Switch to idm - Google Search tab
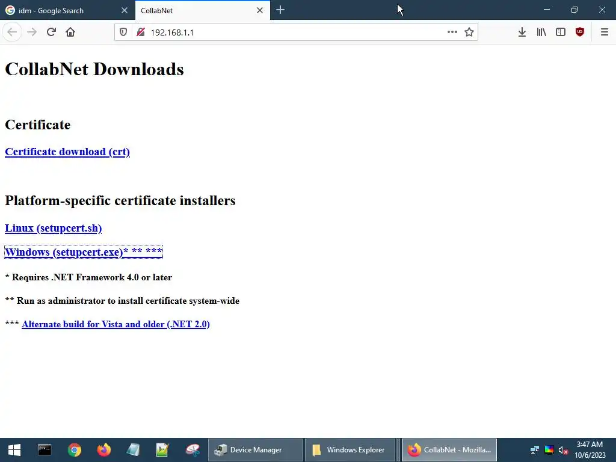Viewport: 616px width, 462px height. tap(67, 11)
